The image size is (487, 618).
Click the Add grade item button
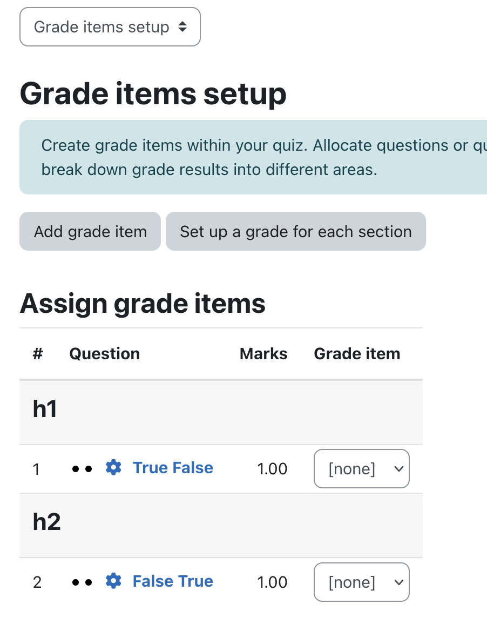click(90, 231)
